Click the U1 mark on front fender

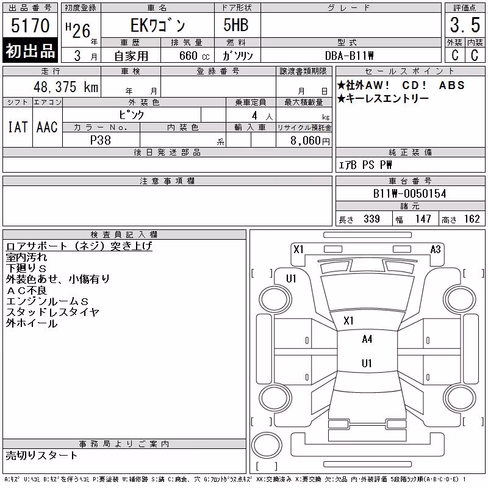click(291, 279)
